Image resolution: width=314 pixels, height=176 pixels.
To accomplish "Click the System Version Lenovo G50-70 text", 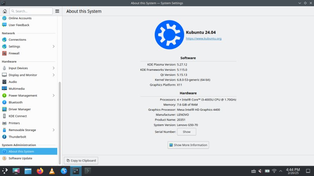I will click(x=188, y=125).
